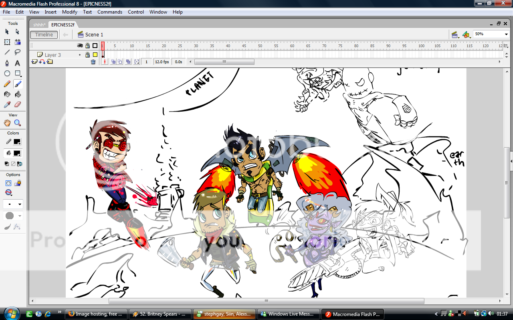
Task: Toggle Onion Skin in timeline
Action: [x=113, y=62]
